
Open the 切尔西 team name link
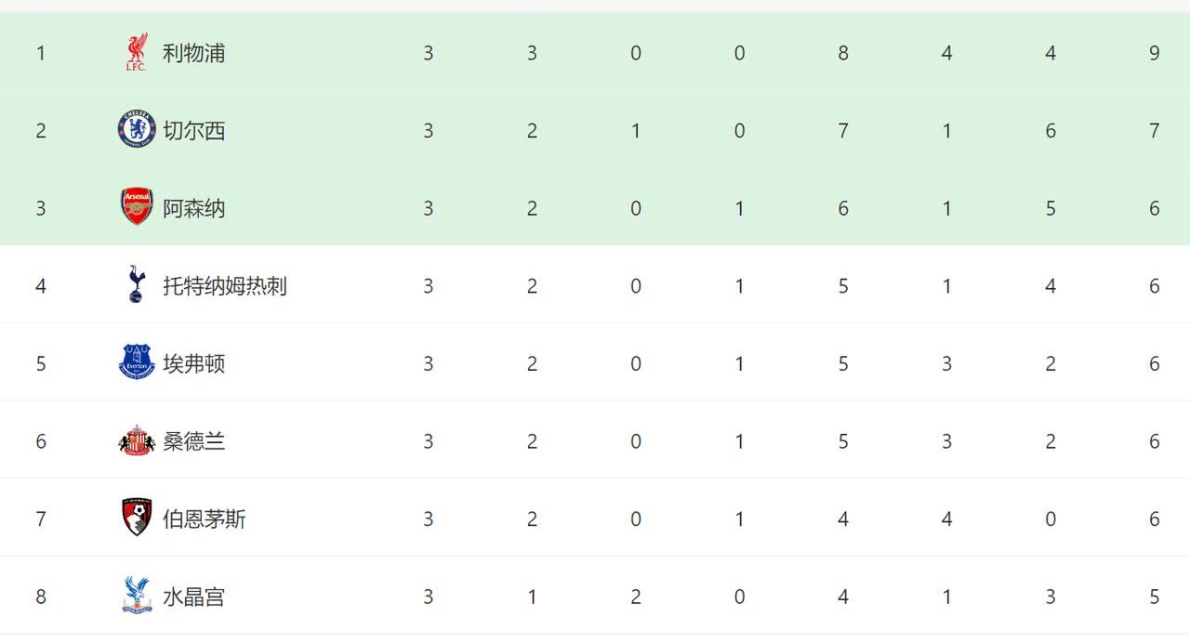[194, 130]
